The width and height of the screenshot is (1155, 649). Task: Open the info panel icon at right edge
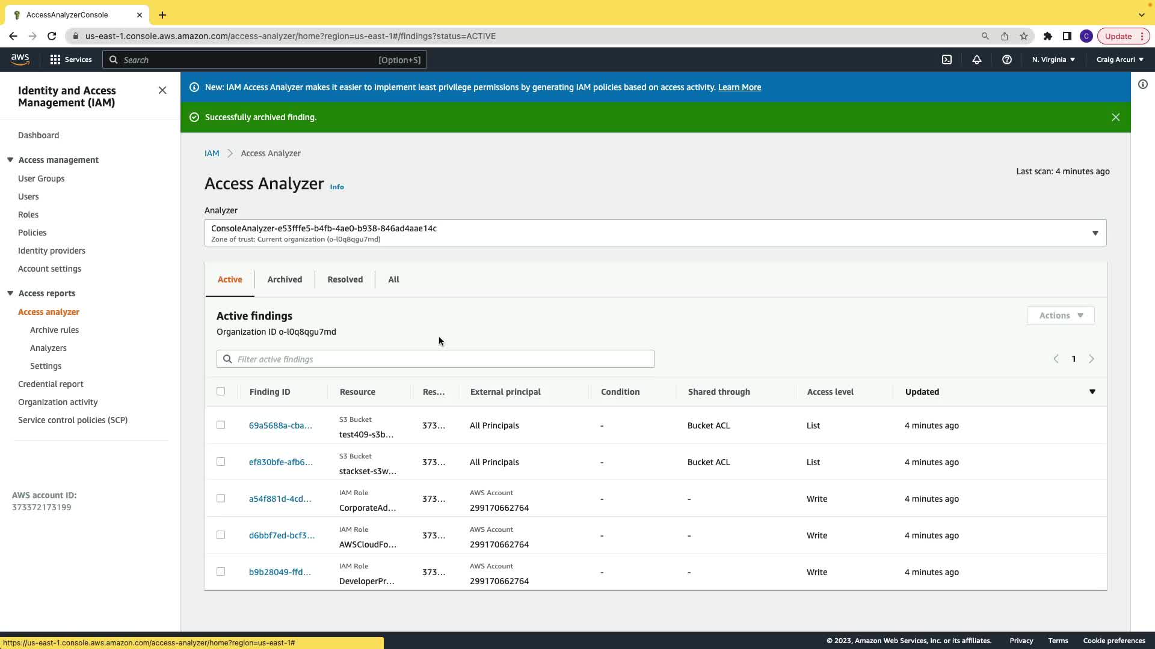1143,85
